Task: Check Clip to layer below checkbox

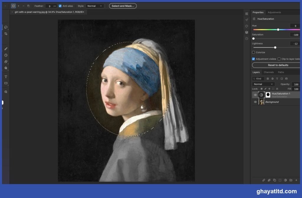Action: [279, 59]
